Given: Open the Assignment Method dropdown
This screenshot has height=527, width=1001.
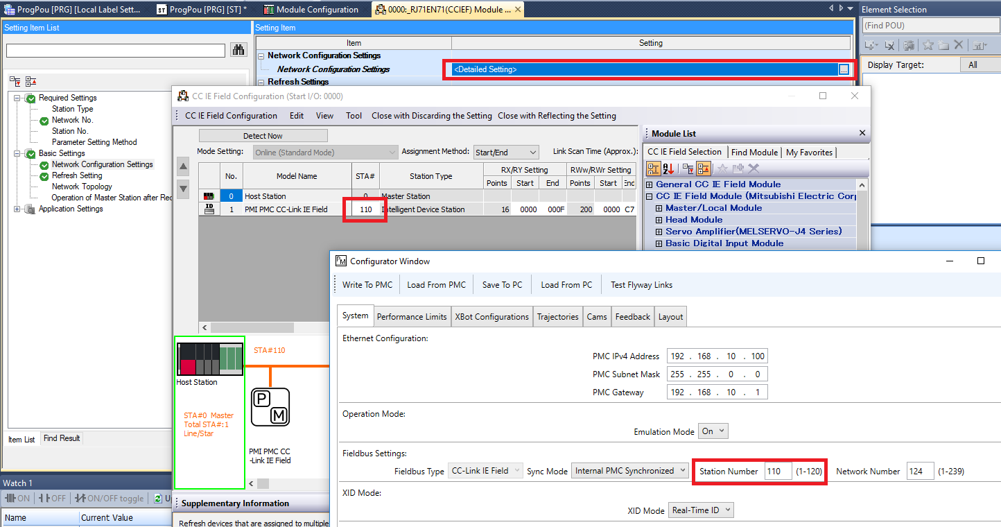Looking at the screenshot, I should [505, 152].
